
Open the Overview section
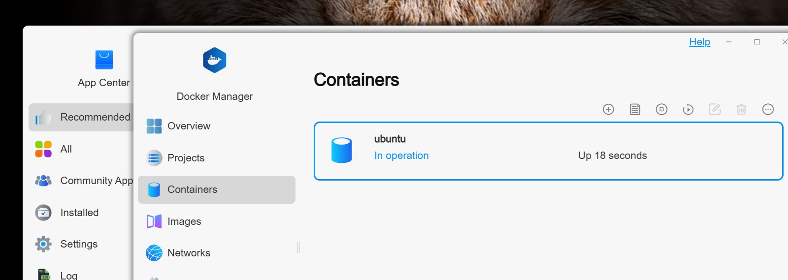(189, 126)
